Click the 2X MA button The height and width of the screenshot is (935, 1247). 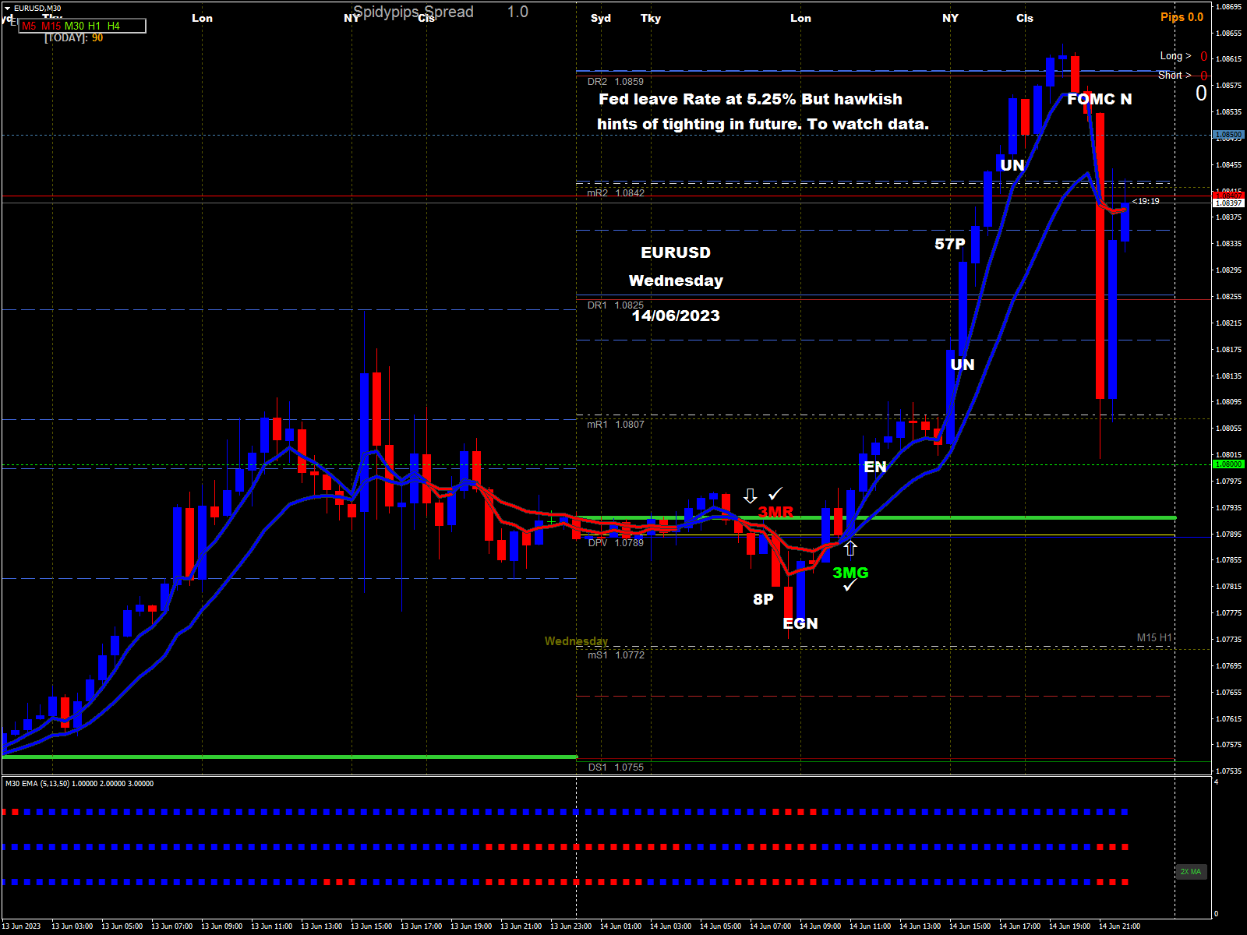1191,872
